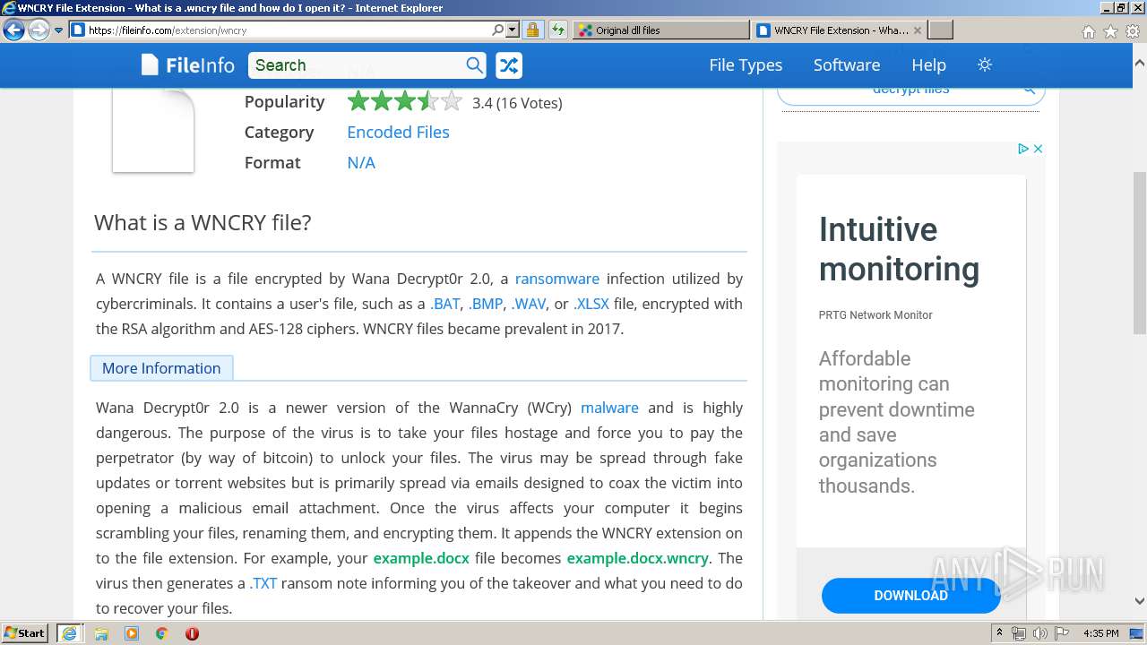Close the PRTG advertisement

click(x=1038, y=149)
